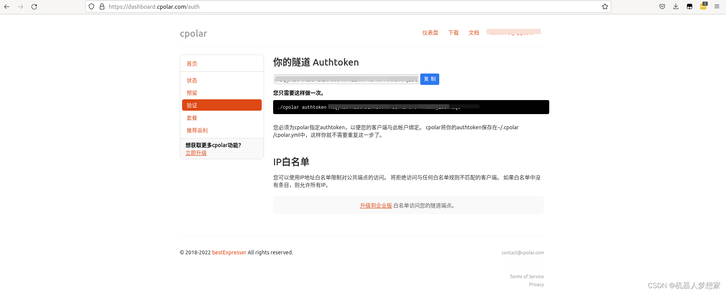This screenshot has height=293, width=726.
Task: Click the cpolar authtoken command block
Action: click(411, 107)
